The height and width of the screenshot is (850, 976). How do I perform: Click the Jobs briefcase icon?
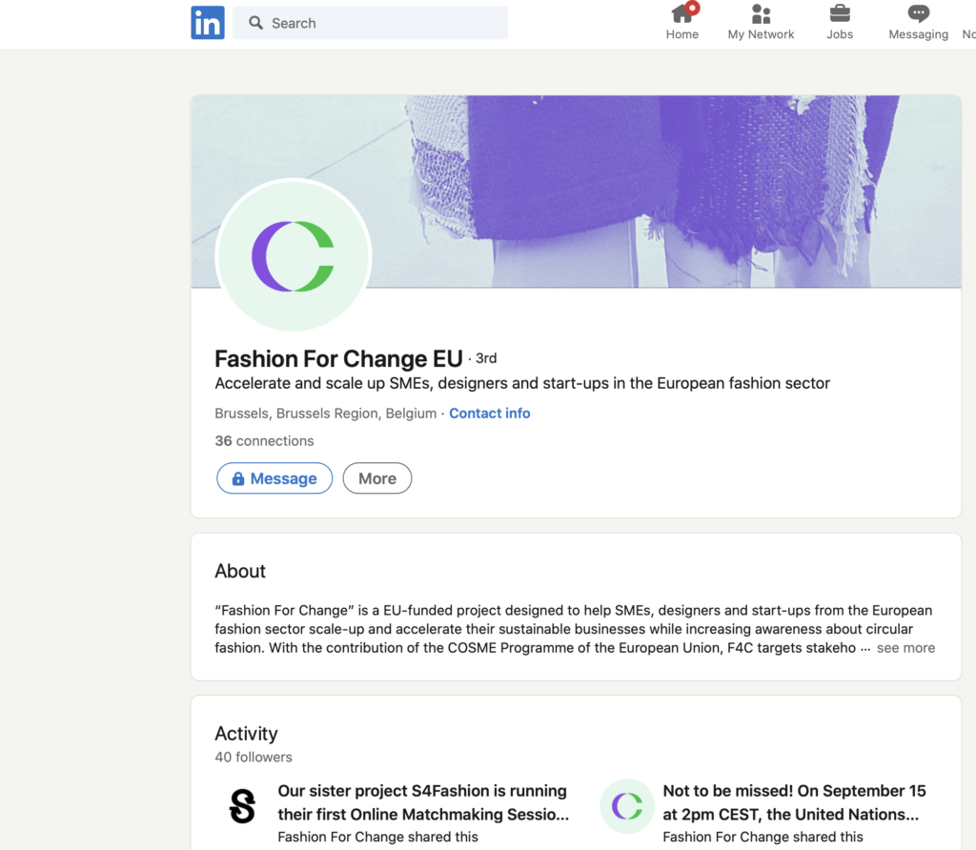click(840, 13)
